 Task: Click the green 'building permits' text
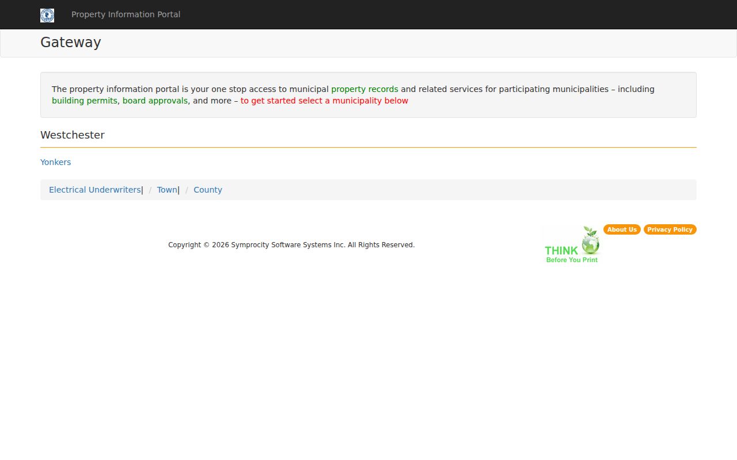[x=85, y=101]
